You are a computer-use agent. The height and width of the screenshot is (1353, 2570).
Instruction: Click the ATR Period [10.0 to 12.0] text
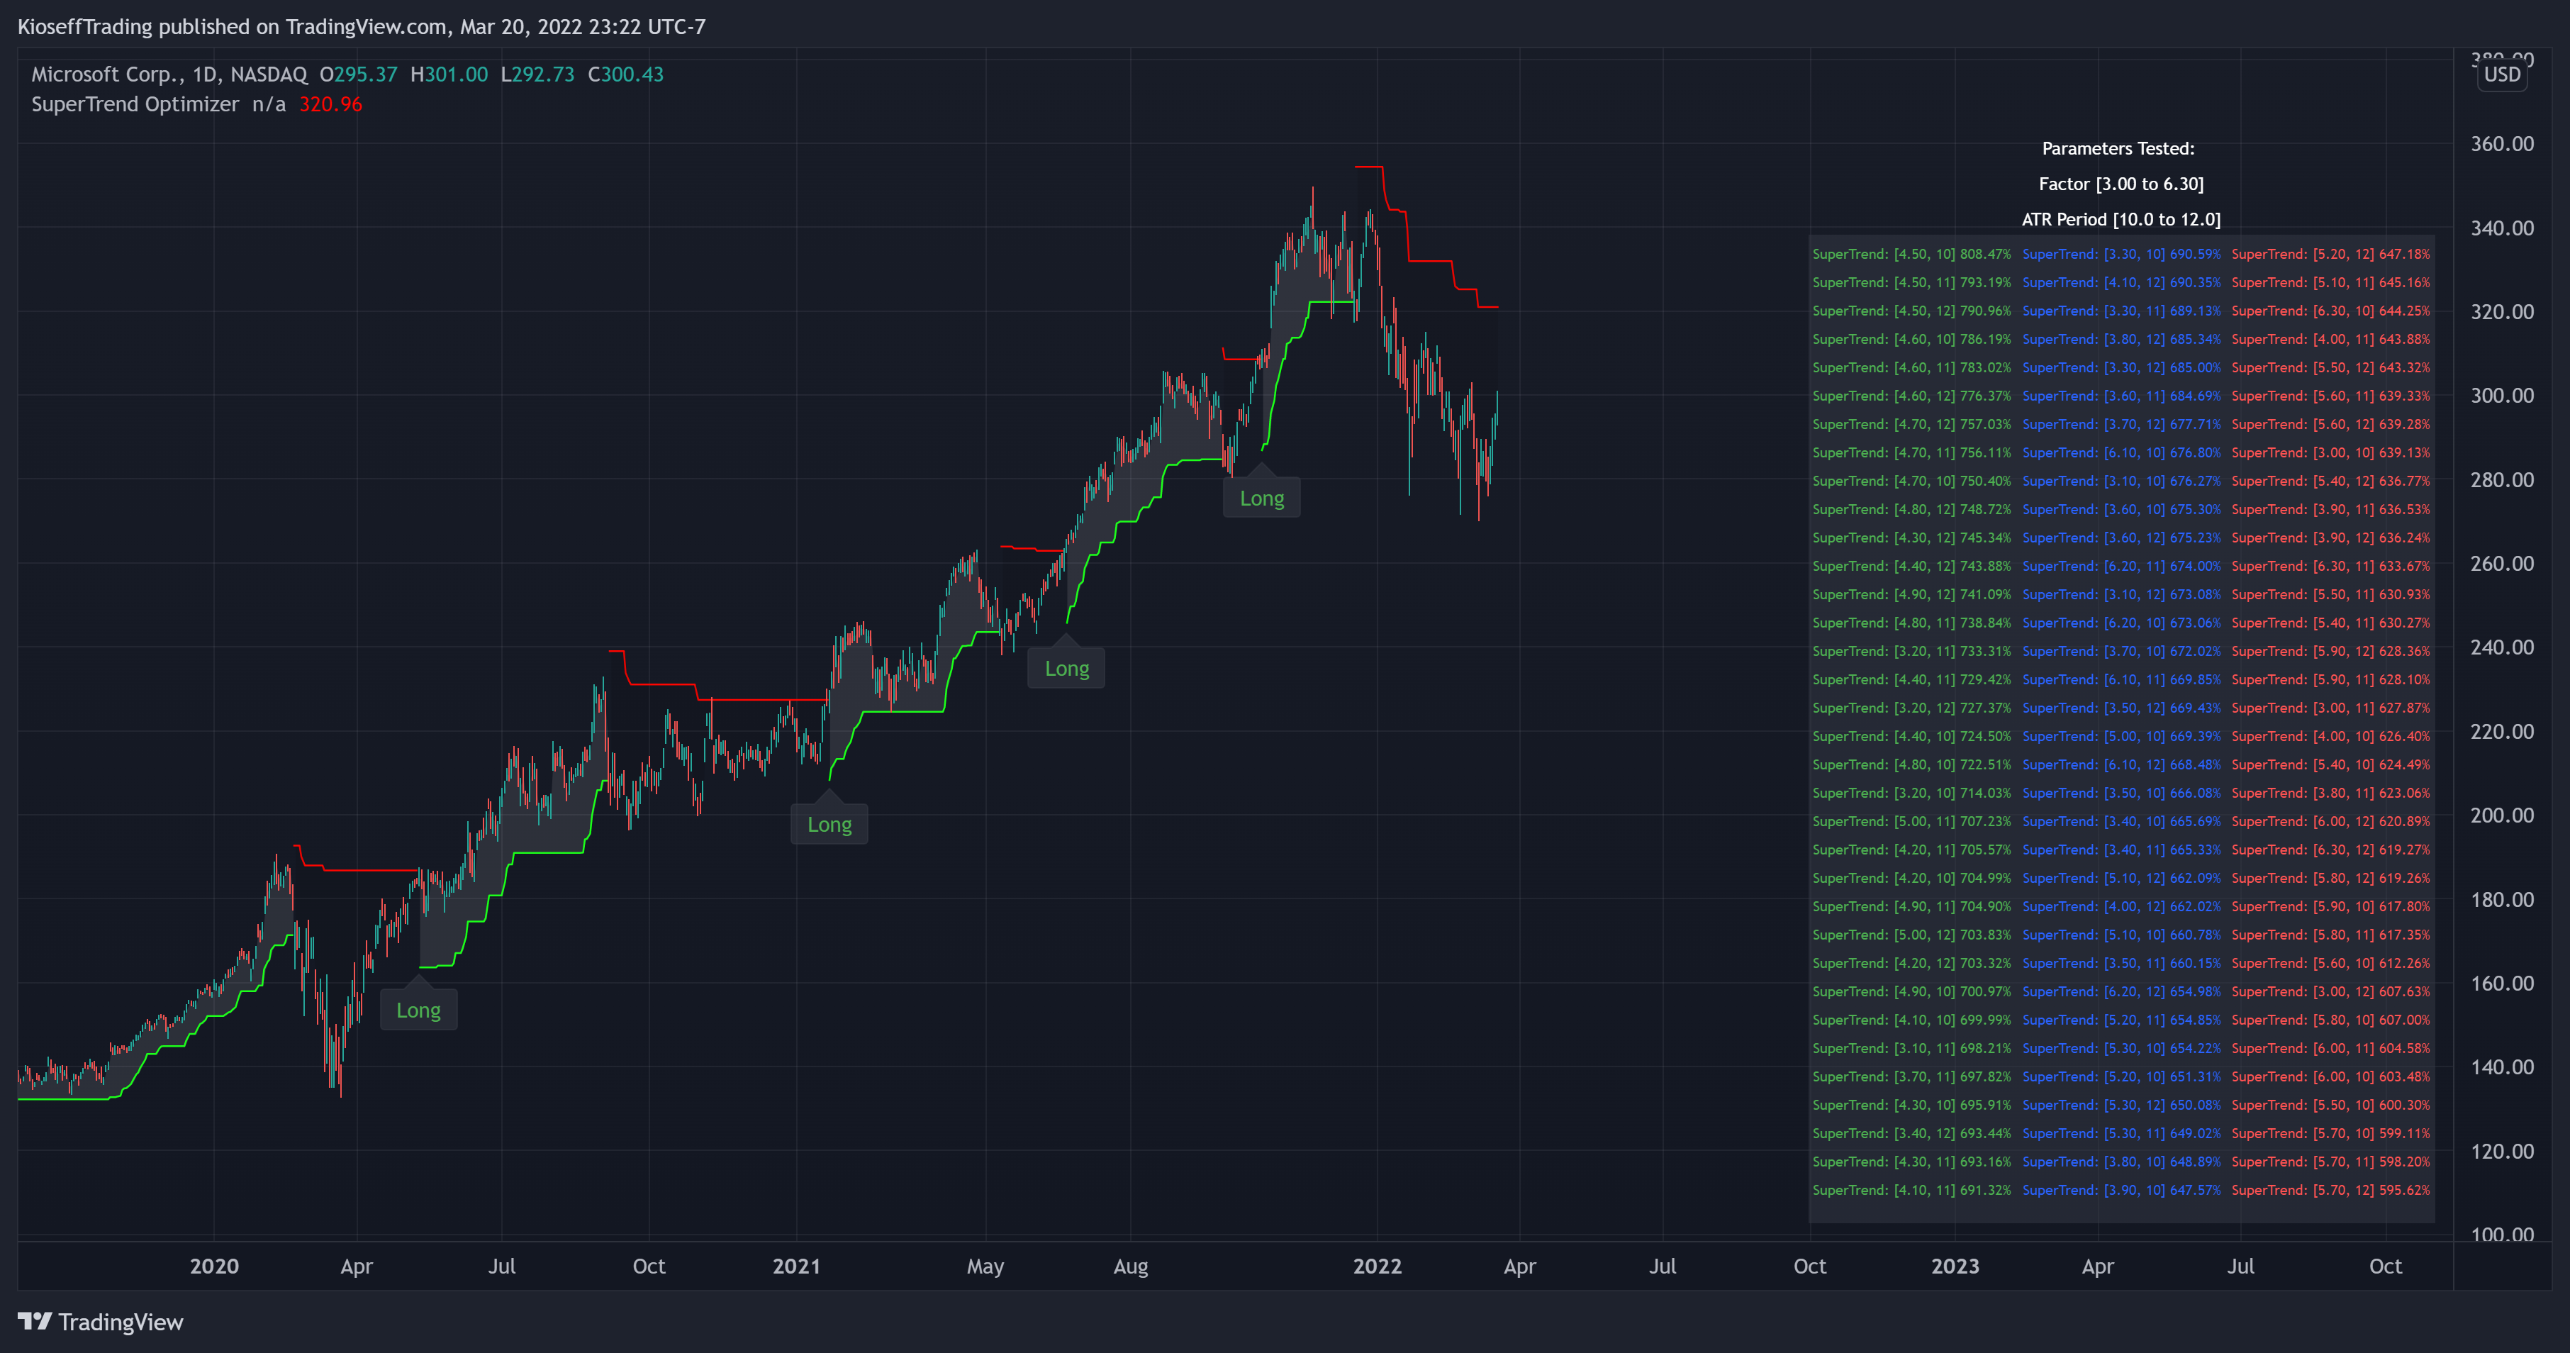pyautogui.click(x=2121, y=220)
